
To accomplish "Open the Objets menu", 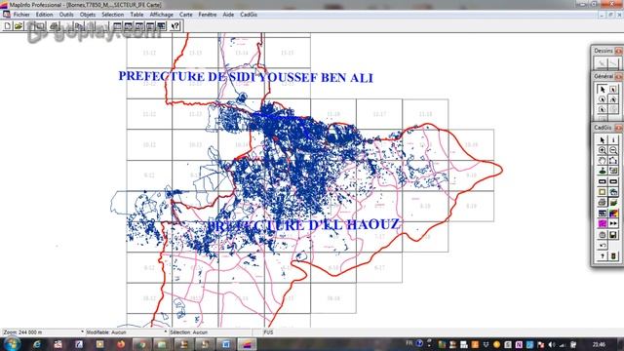I will tap(88, 15).
